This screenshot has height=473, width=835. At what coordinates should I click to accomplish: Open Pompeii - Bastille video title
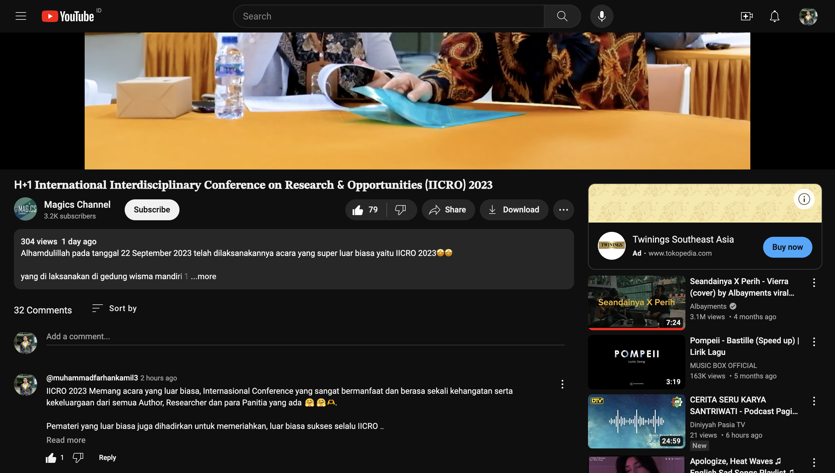[x=745, y=346]
